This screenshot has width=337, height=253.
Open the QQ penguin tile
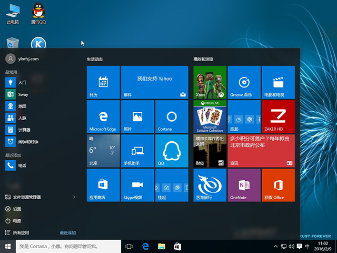pos(171,151)
